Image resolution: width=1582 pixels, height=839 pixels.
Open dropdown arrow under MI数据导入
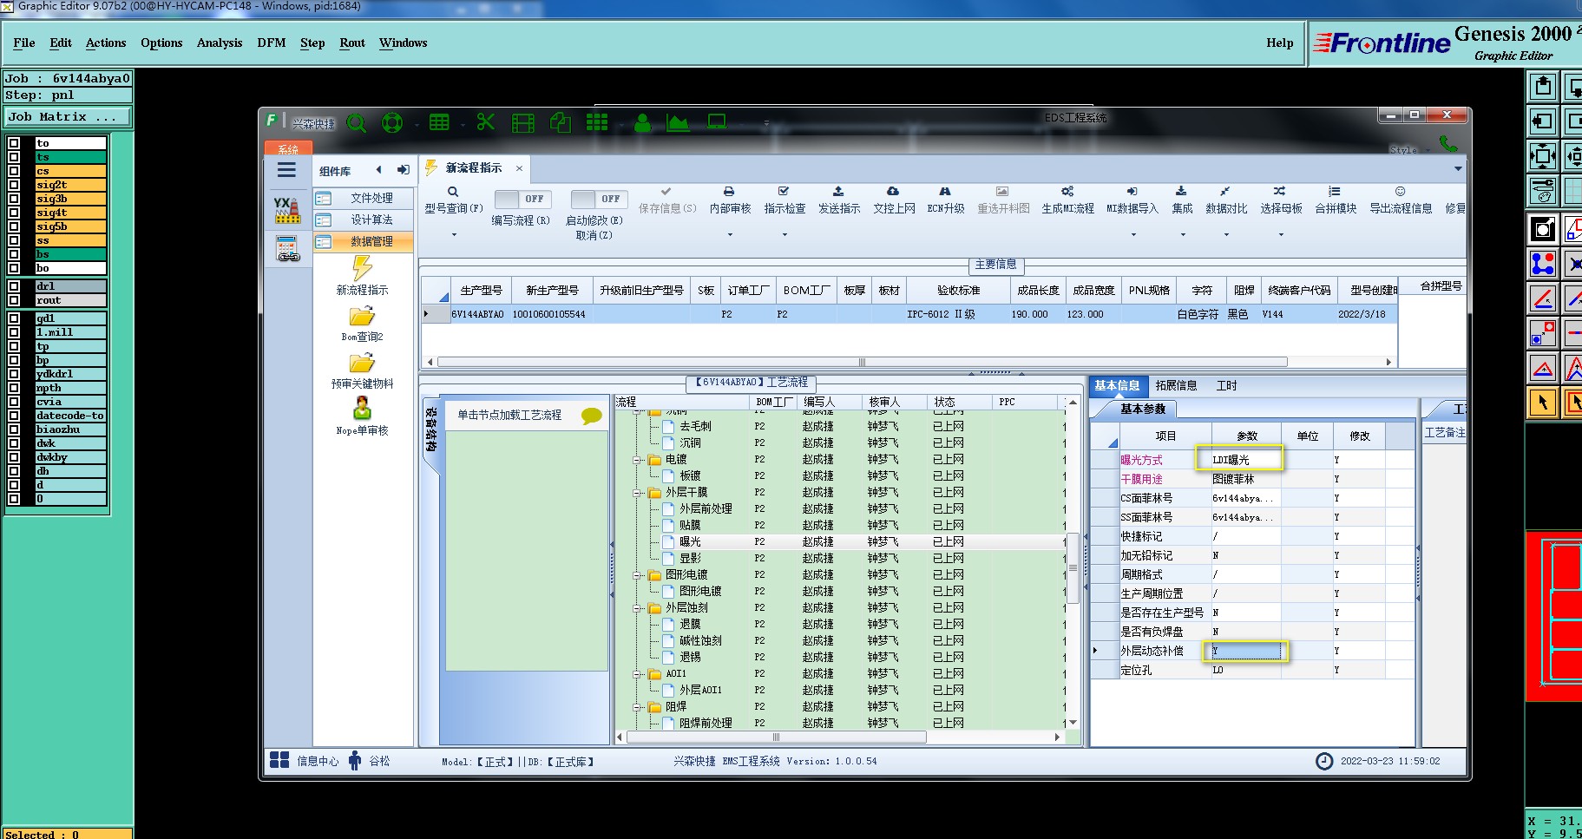1132,234
